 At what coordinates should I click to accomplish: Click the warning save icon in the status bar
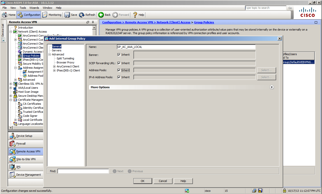[260, 191]
